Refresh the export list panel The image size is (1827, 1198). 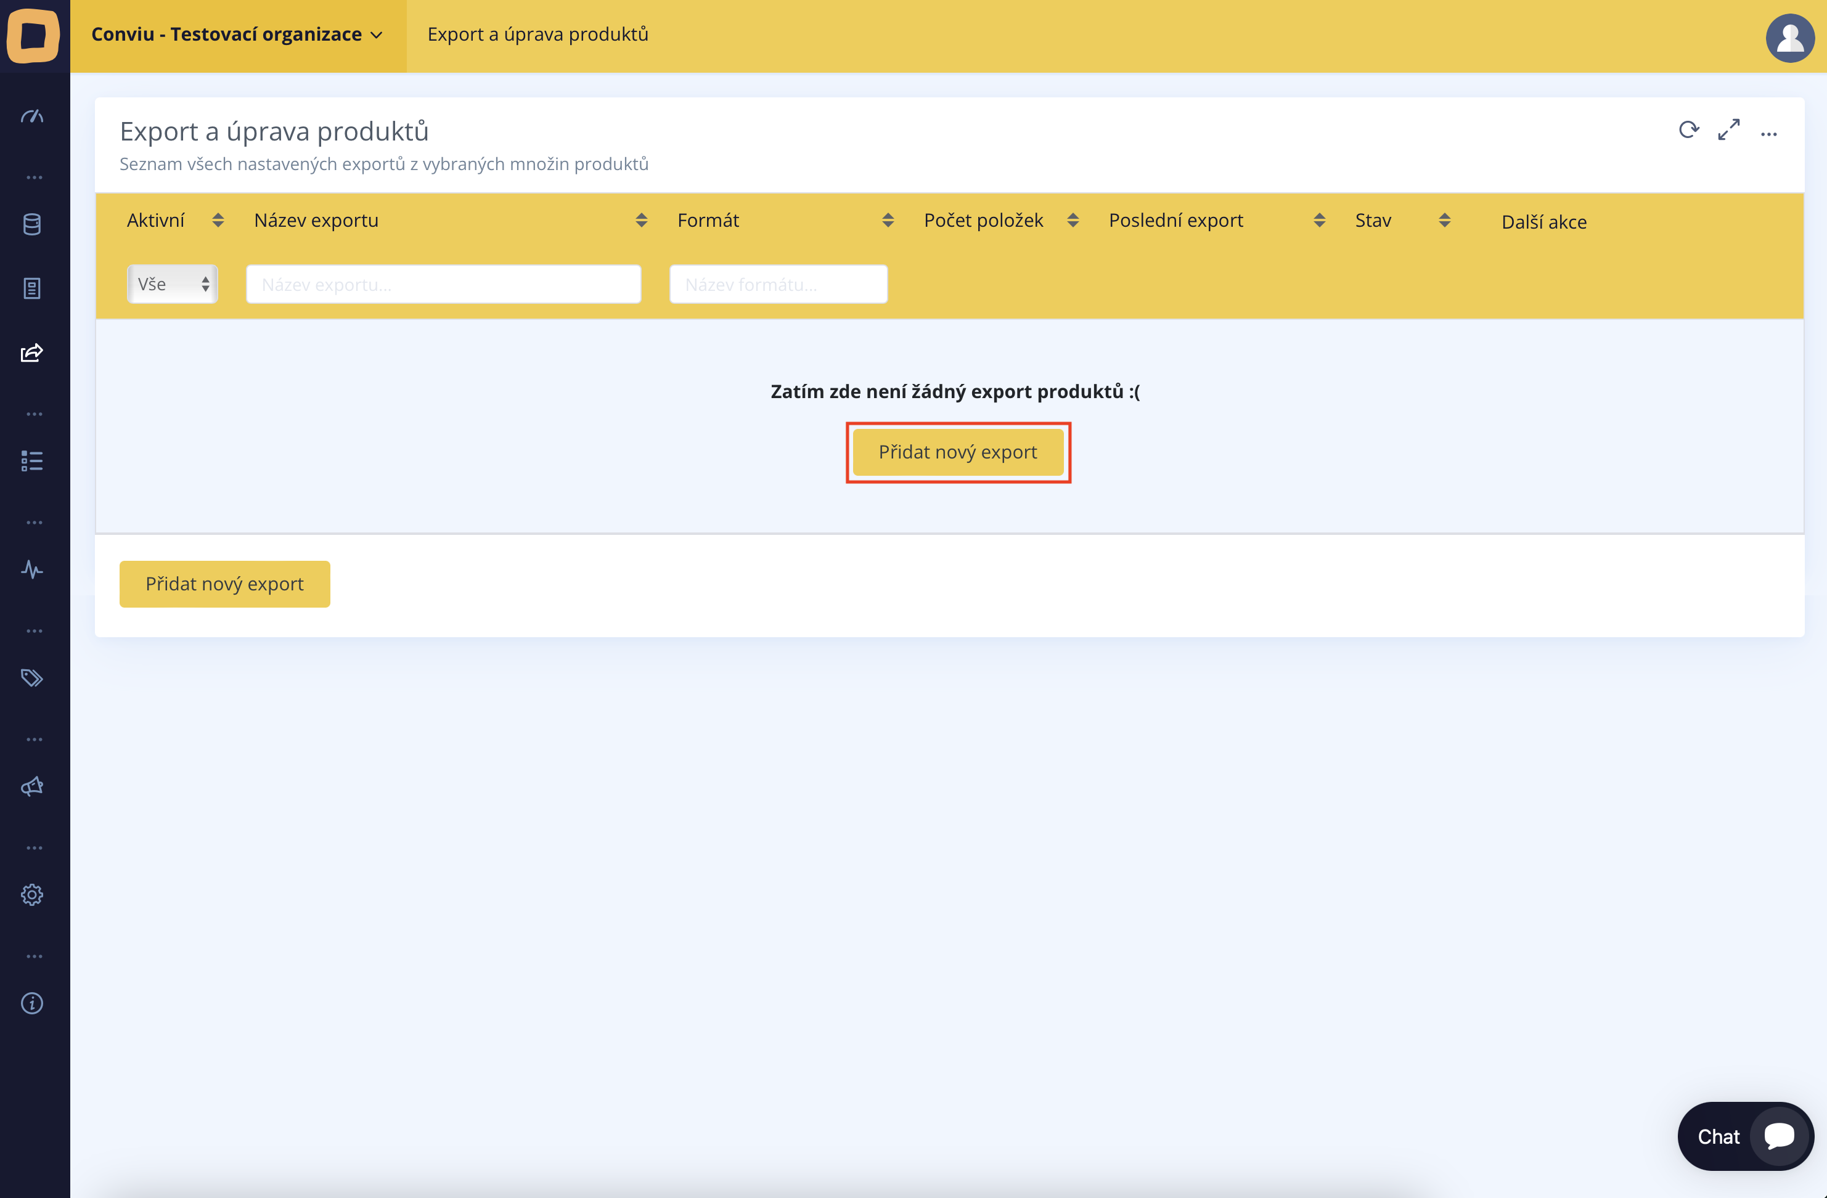[x=1688, y=131]
